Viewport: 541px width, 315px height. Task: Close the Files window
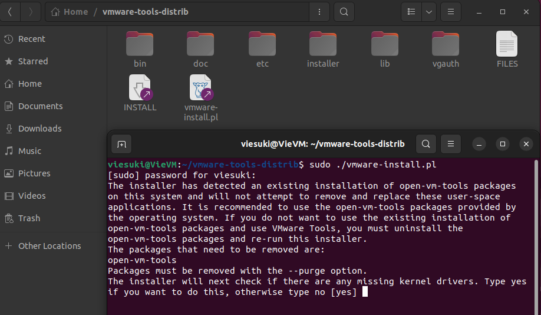tap(526, 12)
